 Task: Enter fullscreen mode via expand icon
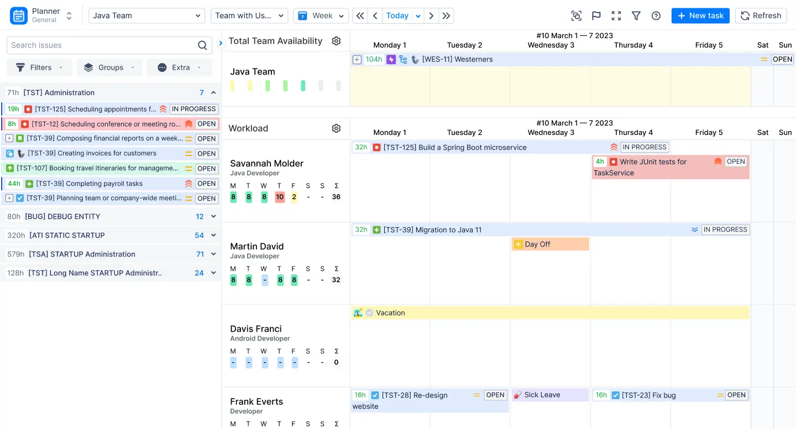click(x=616, y=16)
